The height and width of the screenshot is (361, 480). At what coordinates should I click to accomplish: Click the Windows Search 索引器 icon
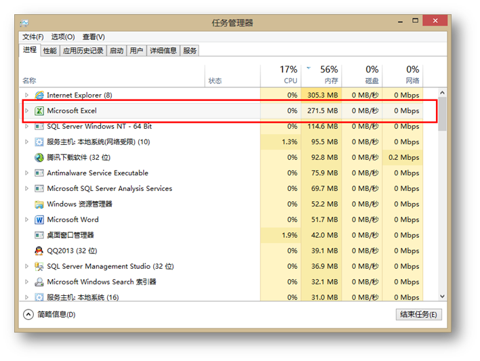click(39, 282)
